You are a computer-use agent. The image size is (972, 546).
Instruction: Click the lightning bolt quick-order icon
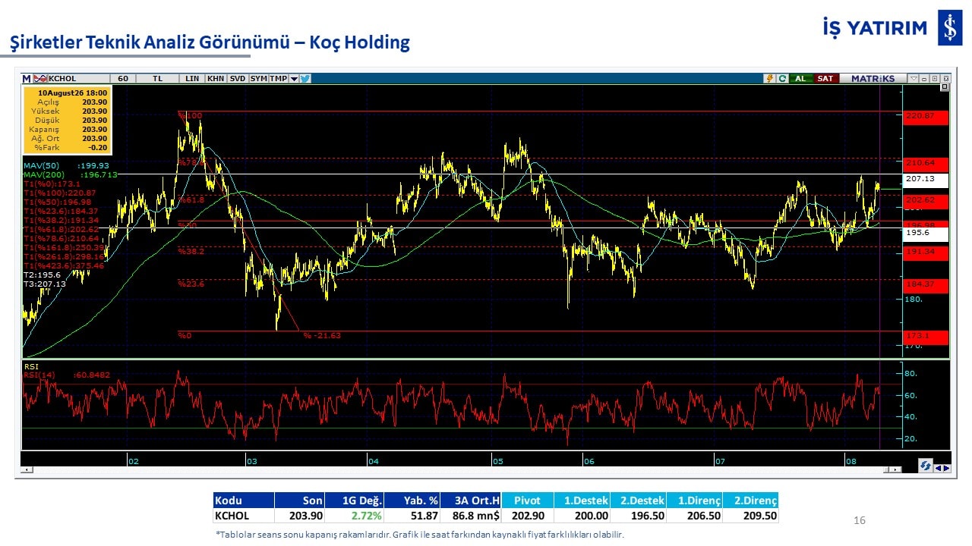[x=770, y=78]
